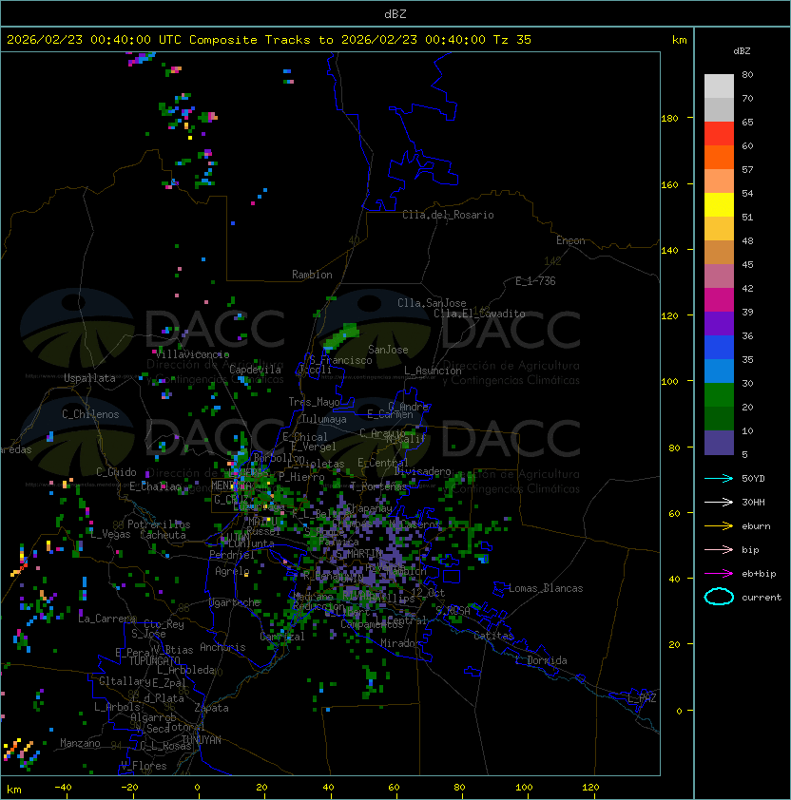The image size is (791, 800).
Task: Click the Ugarteche map label
Action: coord(235,602)
